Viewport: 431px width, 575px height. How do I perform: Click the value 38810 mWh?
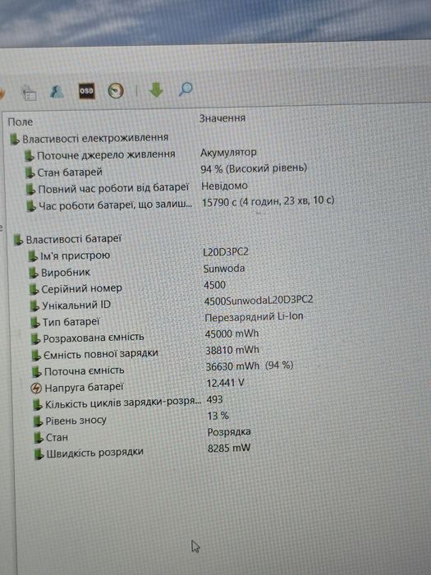coord(232,350)
